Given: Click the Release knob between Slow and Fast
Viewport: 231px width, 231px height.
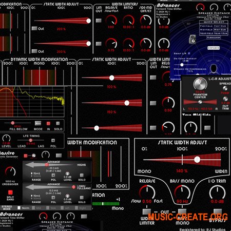Looking at the screenshot, I should click(147, 192).
